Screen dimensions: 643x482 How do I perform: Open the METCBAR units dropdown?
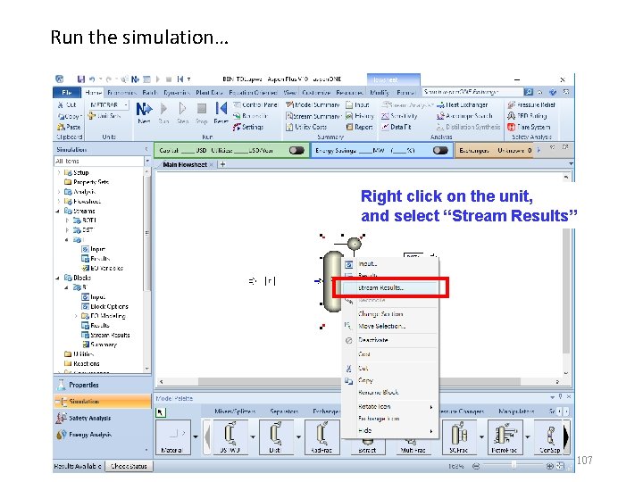(126, 105)
